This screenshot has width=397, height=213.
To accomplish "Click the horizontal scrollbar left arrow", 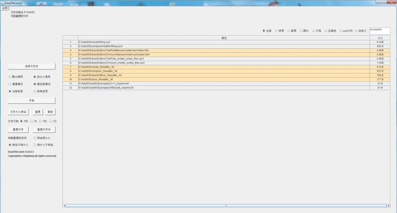I will tap(64, 206).
